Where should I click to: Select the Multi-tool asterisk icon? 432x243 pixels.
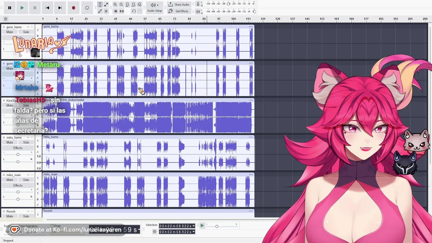(106, 11)
